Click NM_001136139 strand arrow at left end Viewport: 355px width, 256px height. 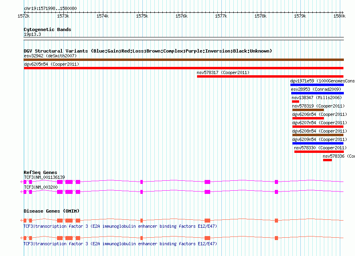(x=22, y=182)
